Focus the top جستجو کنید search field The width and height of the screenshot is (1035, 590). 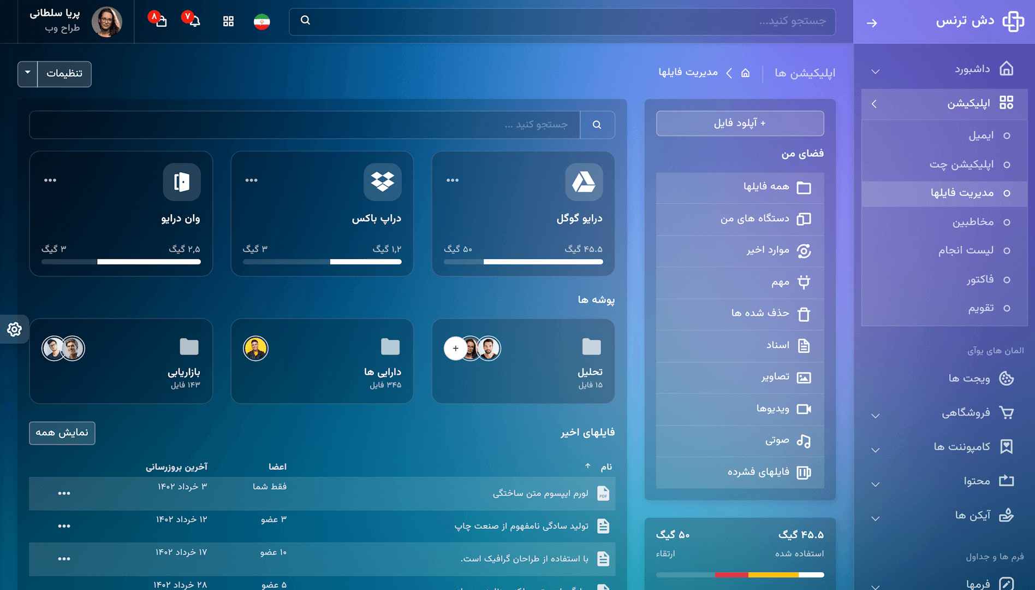(x=562, y=21)
